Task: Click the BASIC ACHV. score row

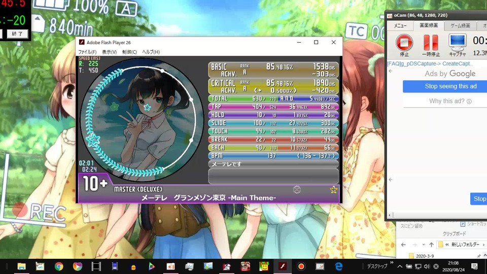Action: point(273,70)
